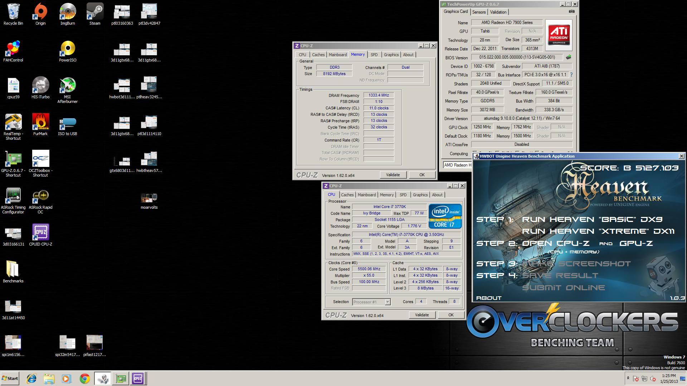Click Validate in the memory CPU-Z window
The image size is (687, 386).
[x=393, y=175]
